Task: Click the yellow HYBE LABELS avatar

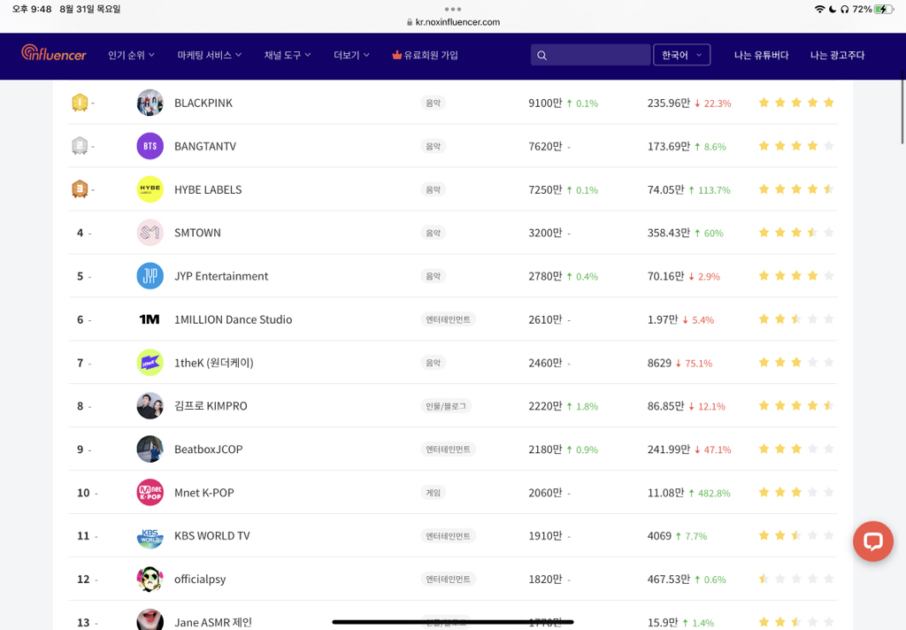Action: coord(150,189)
